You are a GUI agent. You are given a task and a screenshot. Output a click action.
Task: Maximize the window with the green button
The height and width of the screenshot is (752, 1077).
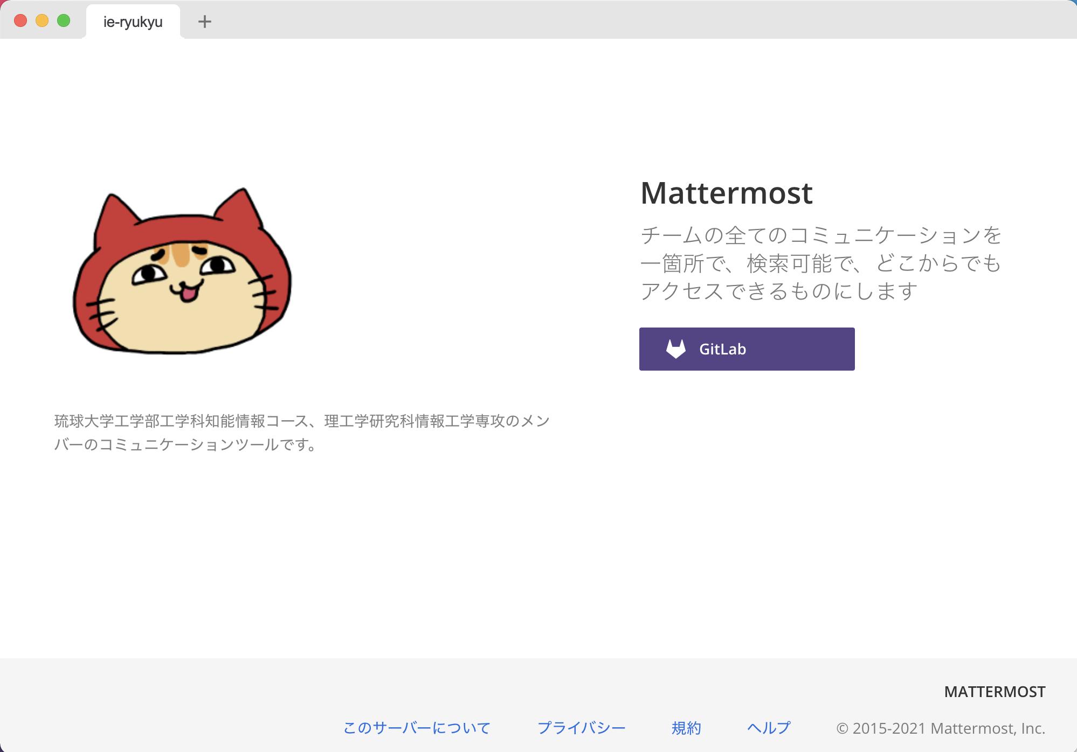pos(64,21)
